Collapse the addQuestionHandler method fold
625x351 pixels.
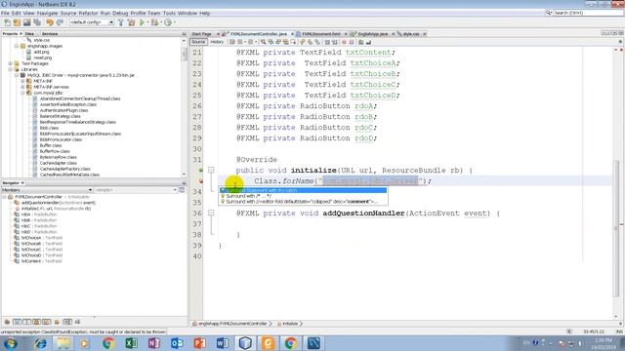(211, 214)
